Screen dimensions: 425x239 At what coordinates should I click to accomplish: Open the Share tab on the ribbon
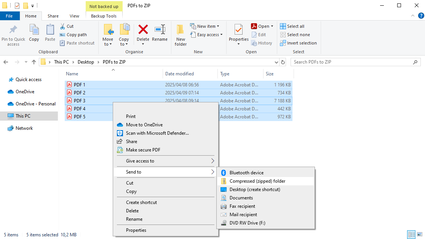pyautogui.click(x=53, y=16)
